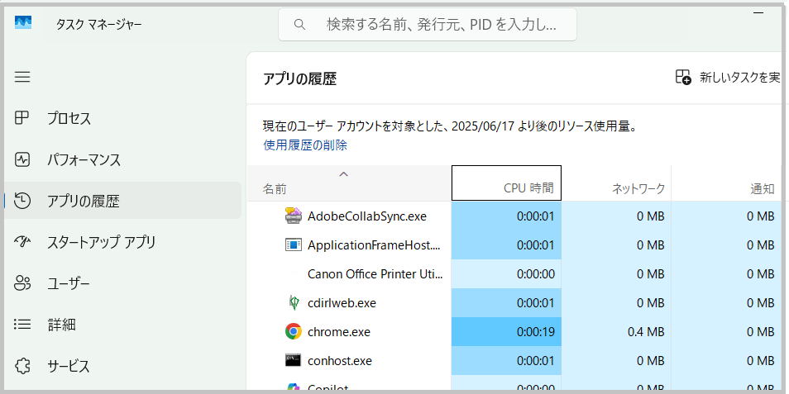Open the パフォーマンス page
Viewport: 789px width, 394px height.
pos(122,159)
